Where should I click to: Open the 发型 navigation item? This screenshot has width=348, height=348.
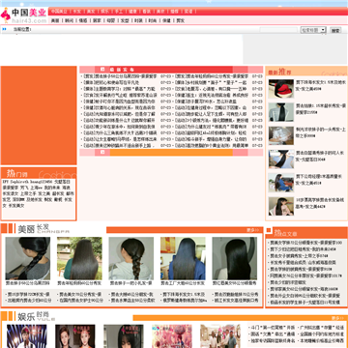125,20
